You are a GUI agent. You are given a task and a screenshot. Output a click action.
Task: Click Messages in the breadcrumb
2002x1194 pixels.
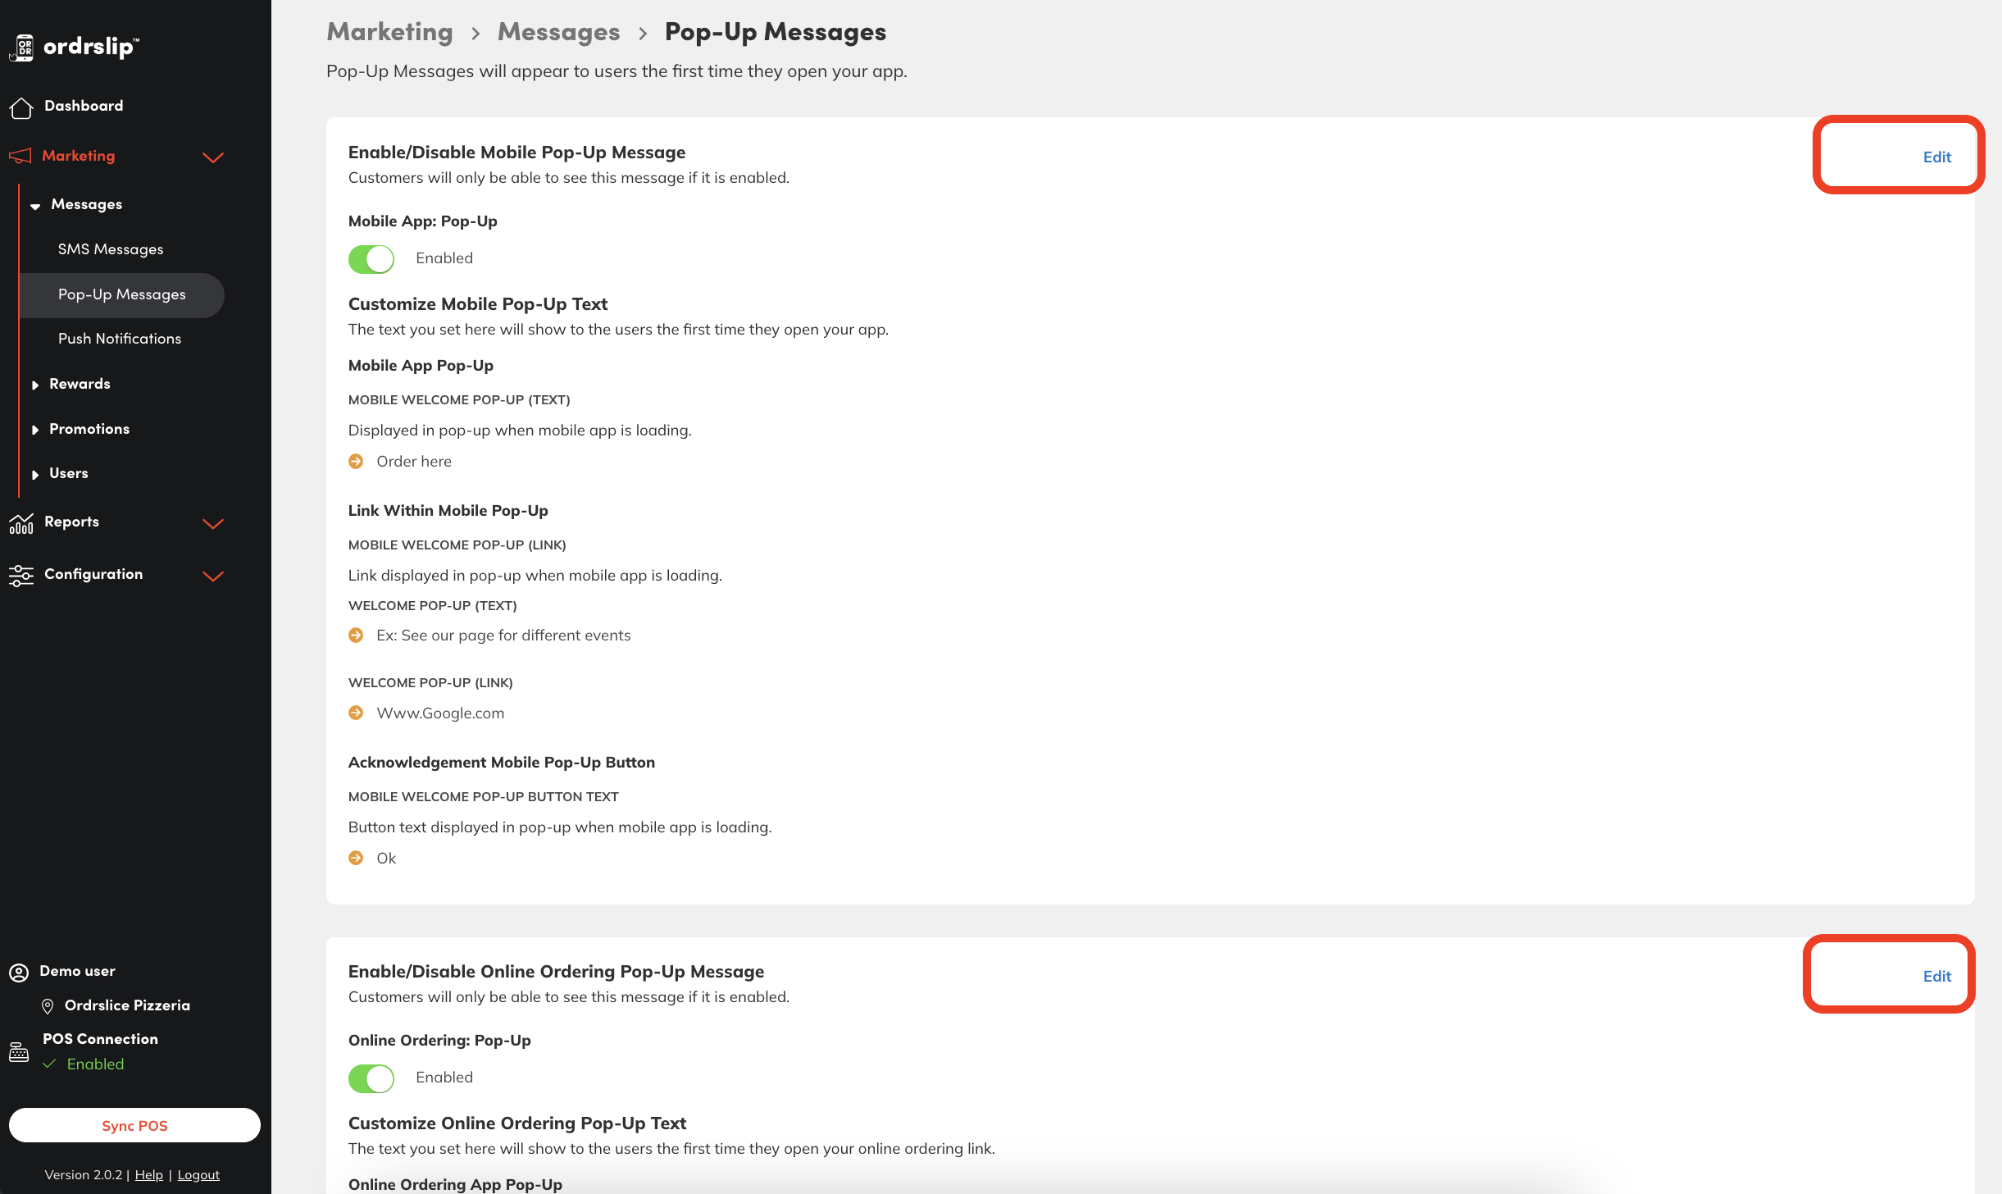558,32
